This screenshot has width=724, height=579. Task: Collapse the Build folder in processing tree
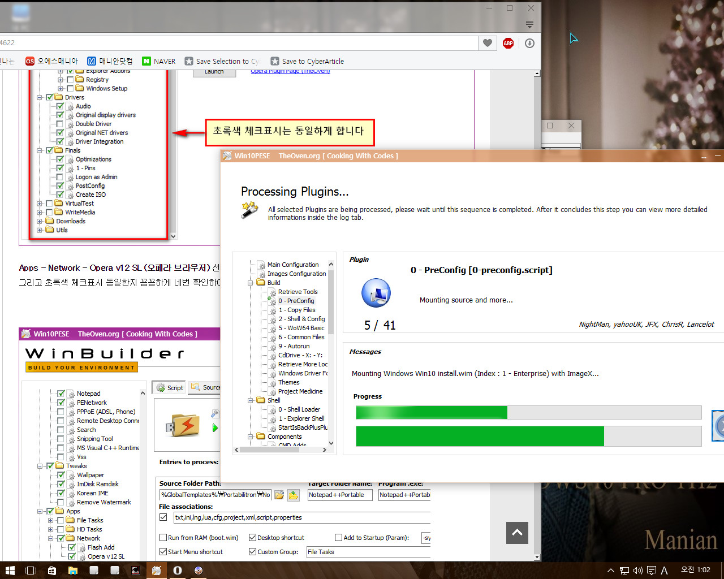250,283
